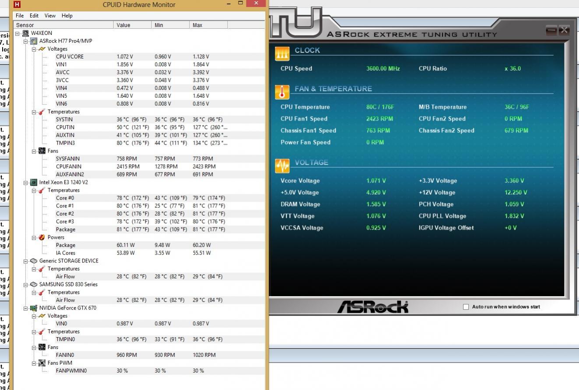Click the Max column header
The width and height of the screenshot is (579, 390).
pyautogui.click(x=209, y=25)
